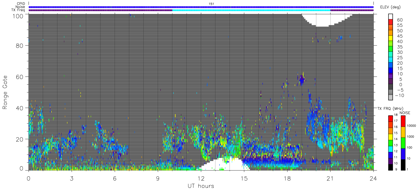Click the 55 value on ELEV legend
420x193 pixels.
point(399,25)
